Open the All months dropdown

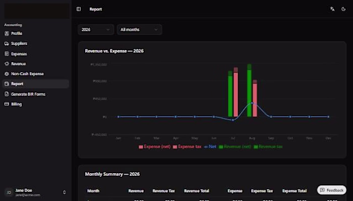139,29
